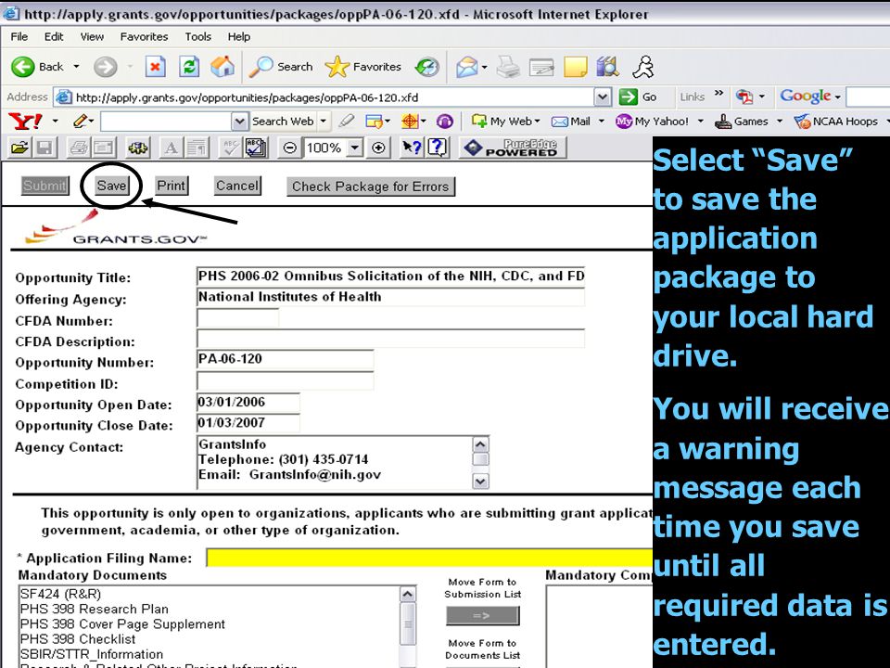This screenshot has height=668, width=890.
Task: Zoom in with the plus circle icon
Action: (x=378, y=148)
